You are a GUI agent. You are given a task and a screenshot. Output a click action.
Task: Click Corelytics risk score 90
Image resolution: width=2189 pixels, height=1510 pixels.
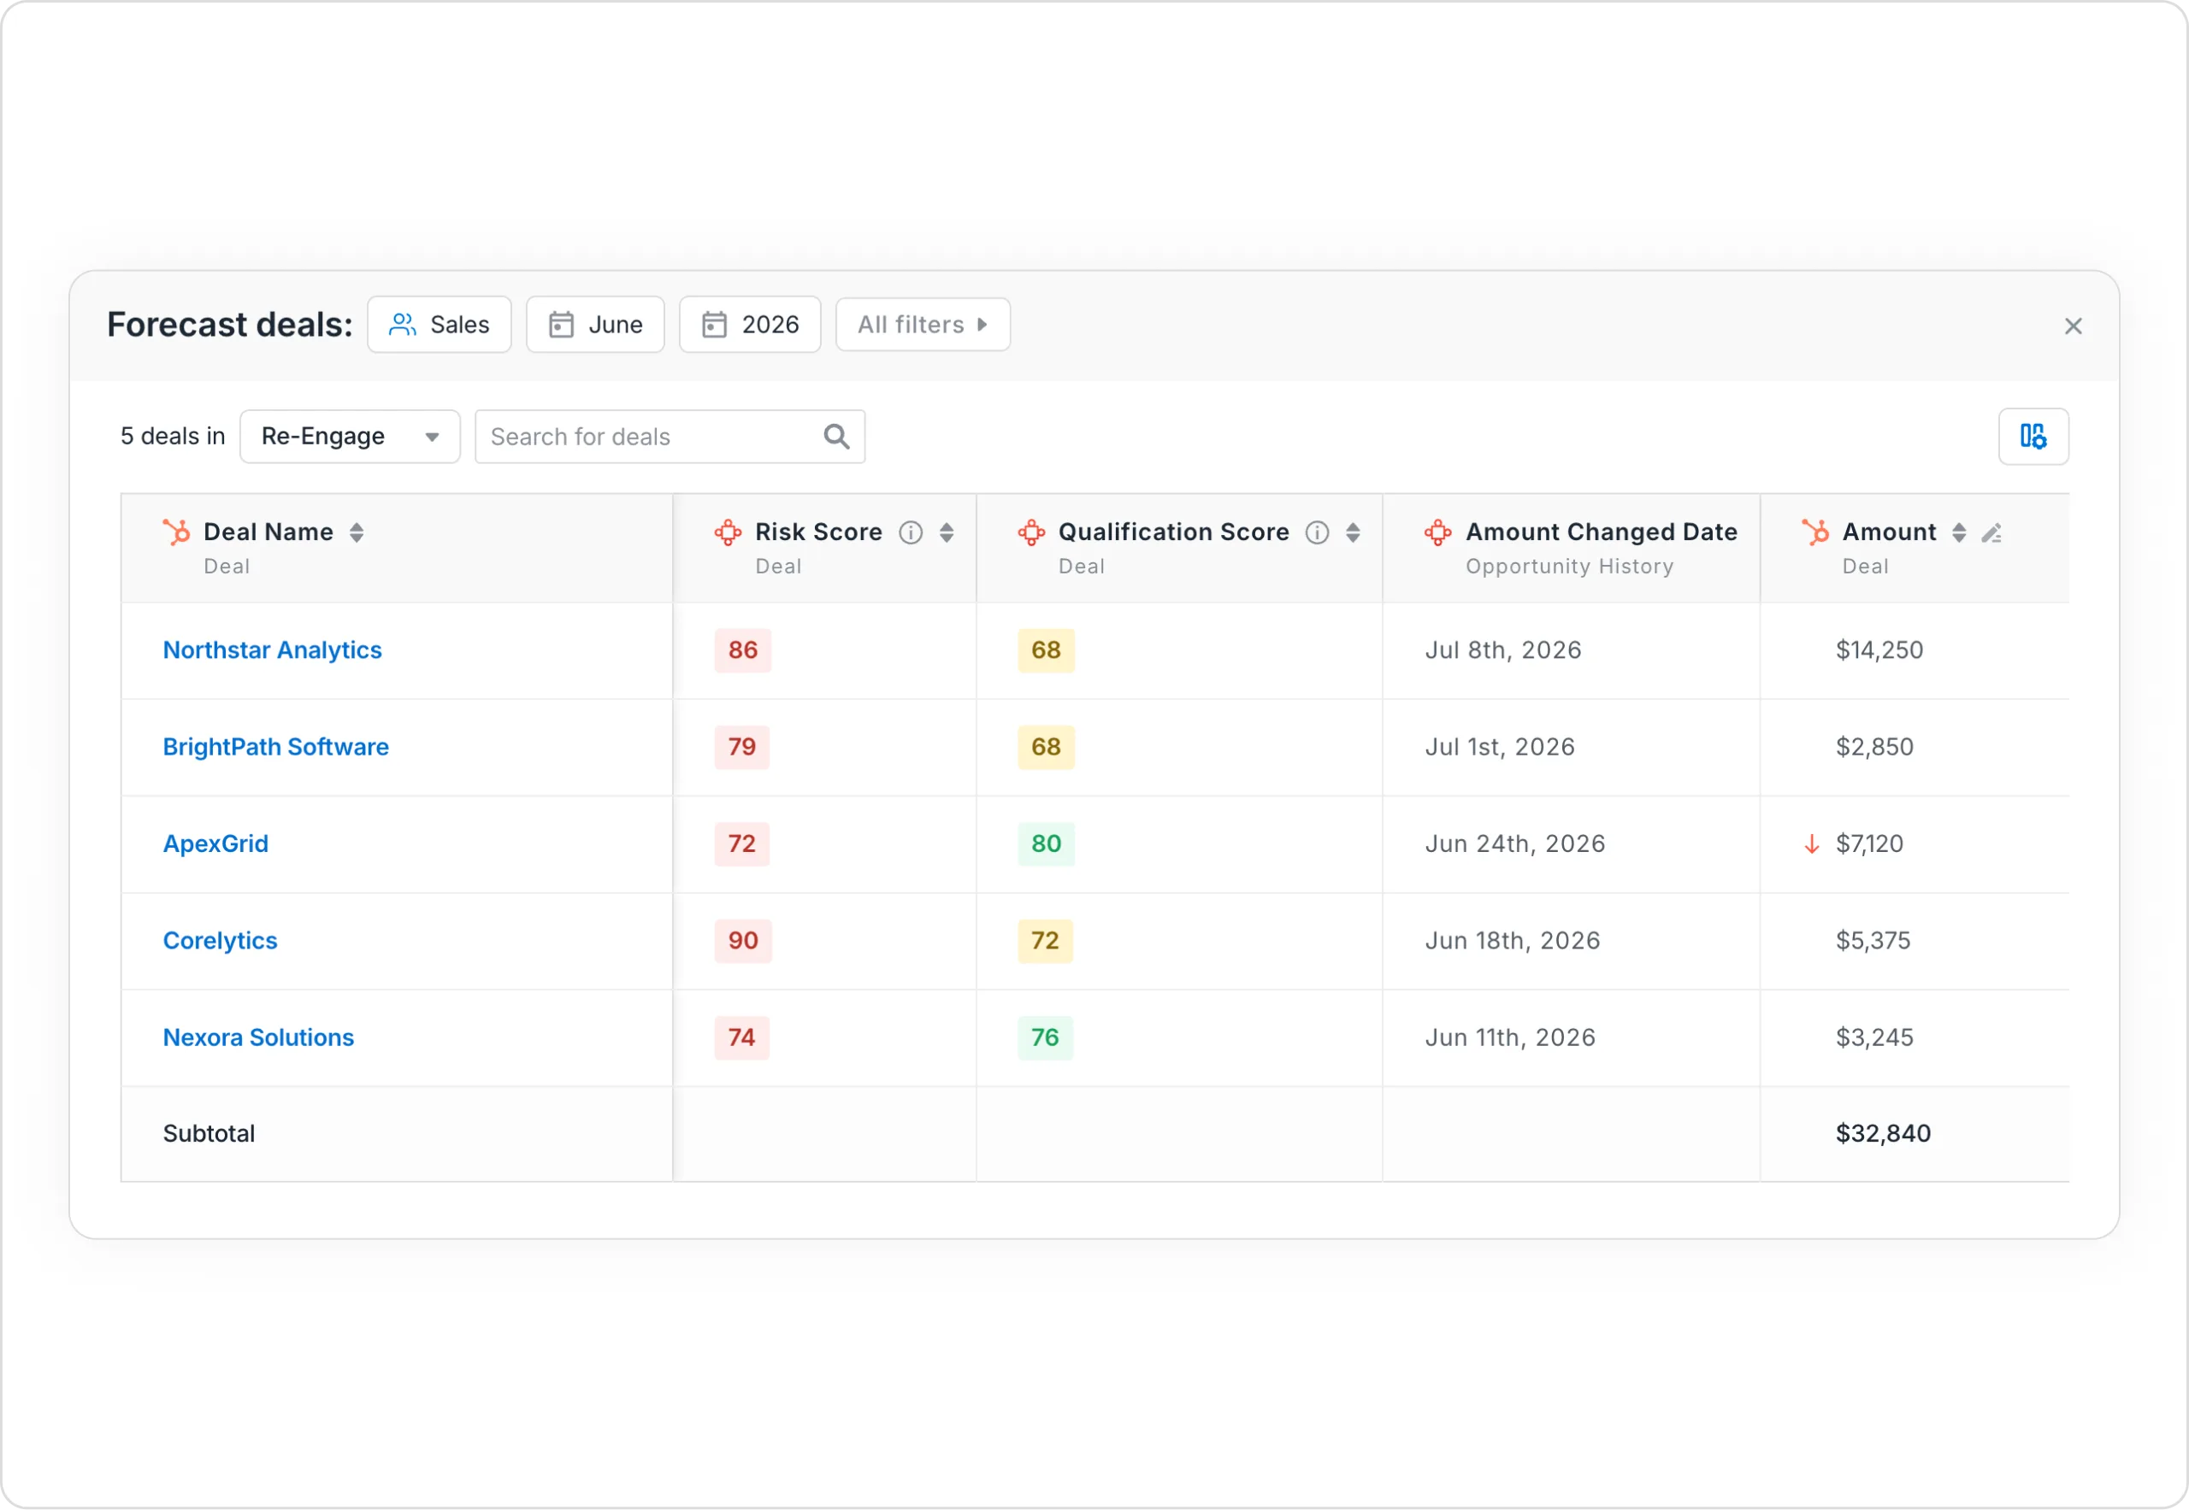point(742,940)
